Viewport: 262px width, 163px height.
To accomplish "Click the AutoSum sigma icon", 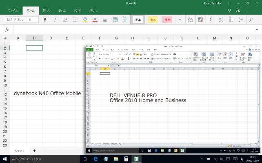I will tap(211, 20).
